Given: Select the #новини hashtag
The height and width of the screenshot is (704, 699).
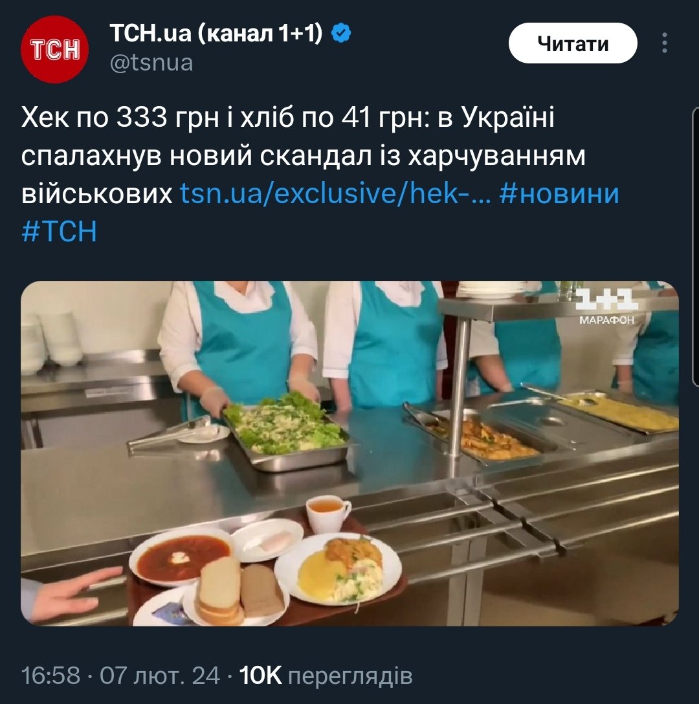Looking at the screenshot, I should (559, 193).
